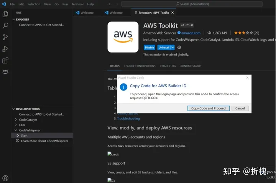276x183 pixels.
Task: Open the Source Control view icon
Action: tap(5, 37)
